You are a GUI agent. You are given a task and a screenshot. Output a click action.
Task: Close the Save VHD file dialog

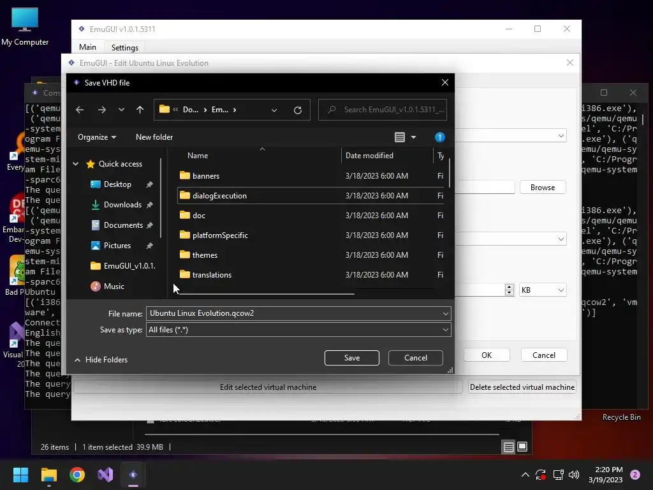(x=444, y=82)
